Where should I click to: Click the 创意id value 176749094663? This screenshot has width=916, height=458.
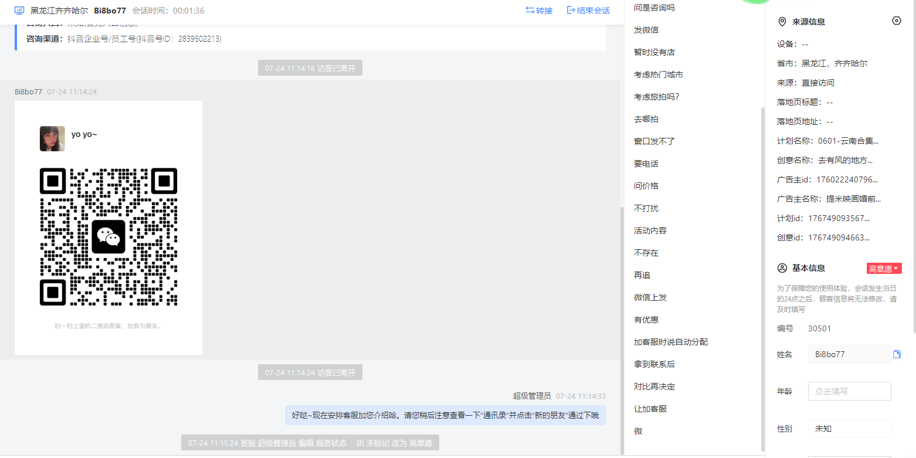839,238
